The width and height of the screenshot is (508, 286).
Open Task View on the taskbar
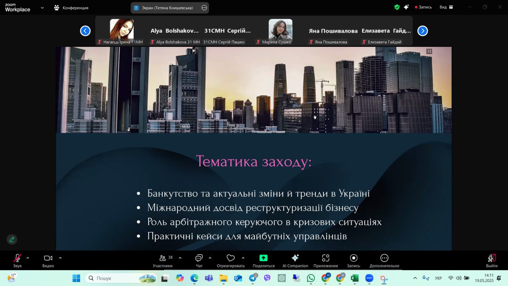point(165,278)
